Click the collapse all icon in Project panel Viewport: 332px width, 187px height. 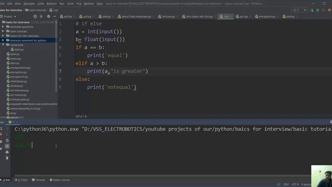(x=41, y=16)
